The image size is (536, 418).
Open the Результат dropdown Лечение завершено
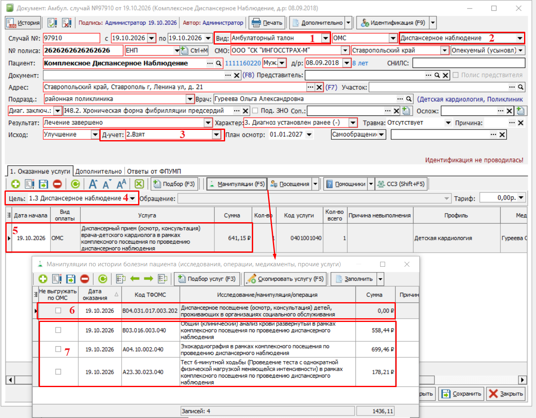[208, 123]
